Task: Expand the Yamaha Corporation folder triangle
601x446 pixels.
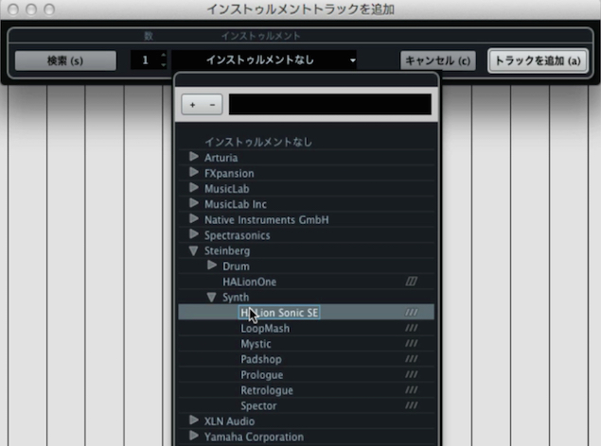Action: 194,436
